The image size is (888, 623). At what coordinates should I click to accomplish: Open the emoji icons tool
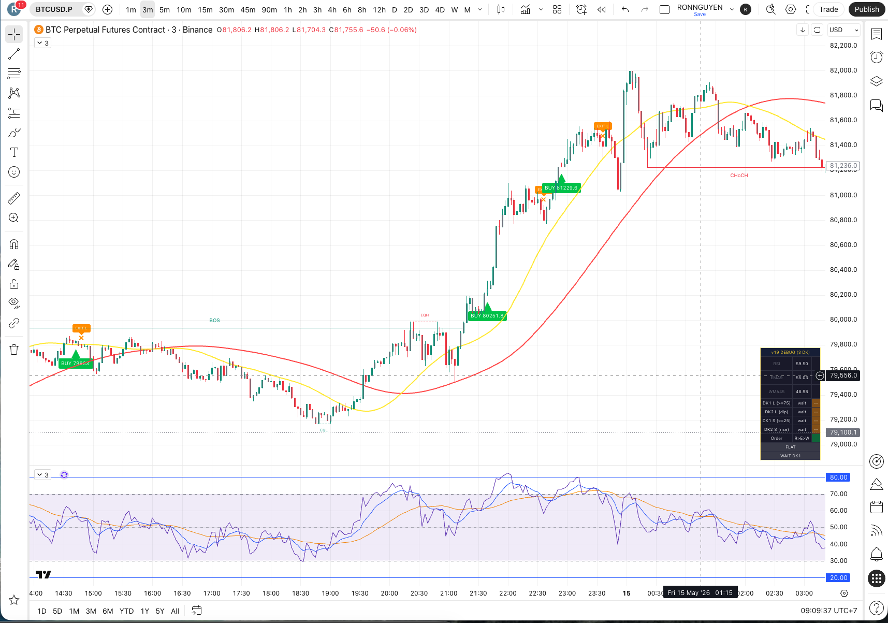(14, 172)
